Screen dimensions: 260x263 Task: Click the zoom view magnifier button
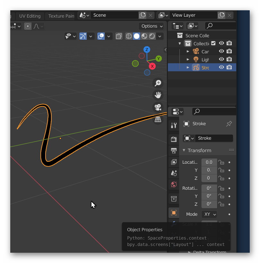(158, 83)
